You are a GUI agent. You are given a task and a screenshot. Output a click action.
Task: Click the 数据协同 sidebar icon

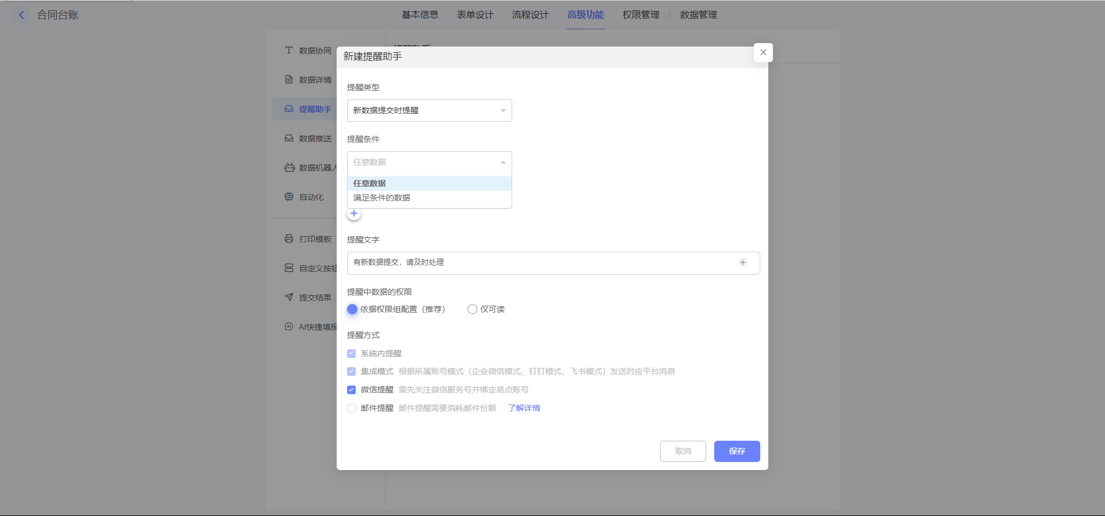[289, 51]
